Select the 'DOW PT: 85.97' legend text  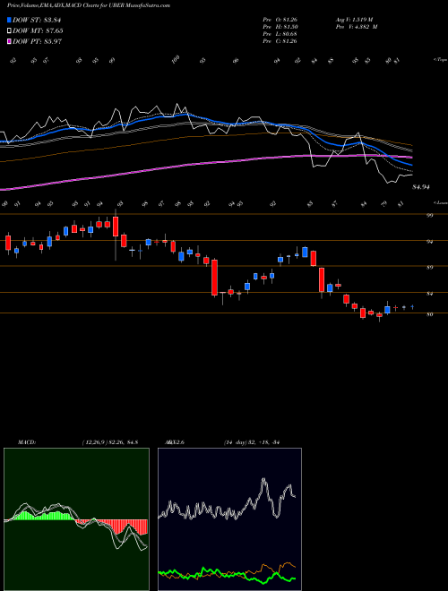click(38, 41)
